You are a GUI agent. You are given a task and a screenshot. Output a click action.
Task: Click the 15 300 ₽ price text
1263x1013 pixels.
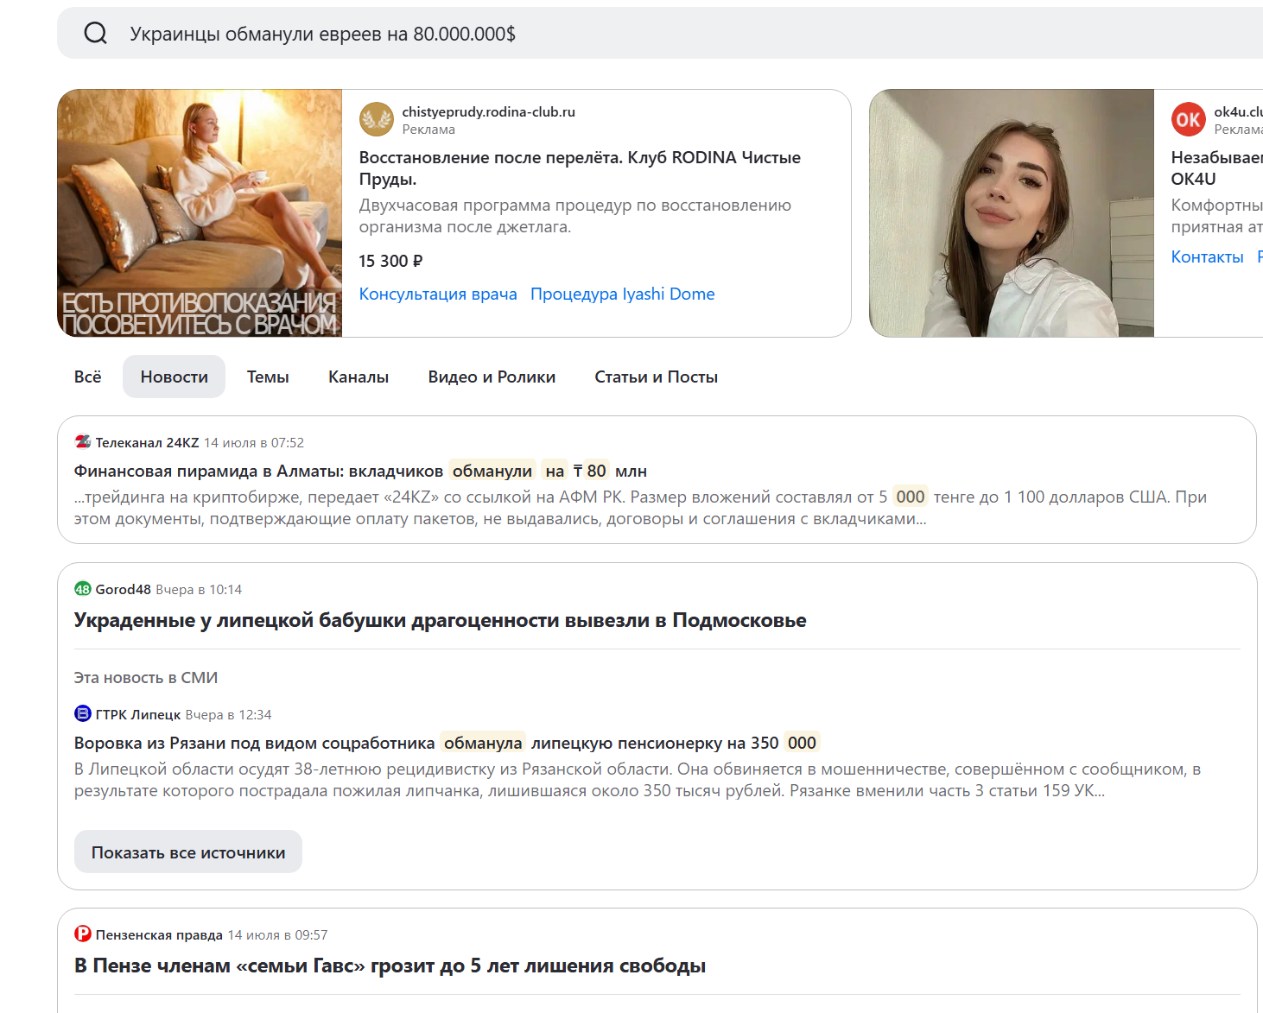tap(391, 261)
